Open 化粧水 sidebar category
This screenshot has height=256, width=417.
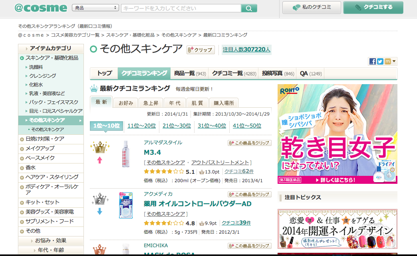coord(36,85)
